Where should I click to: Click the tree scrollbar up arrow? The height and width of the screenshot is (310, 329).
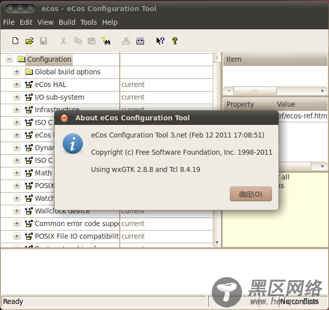coord(217,57)
